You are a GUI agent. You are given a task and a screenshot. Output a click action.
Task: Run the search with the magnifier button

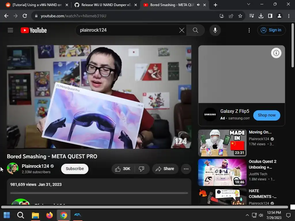[196, 30]
